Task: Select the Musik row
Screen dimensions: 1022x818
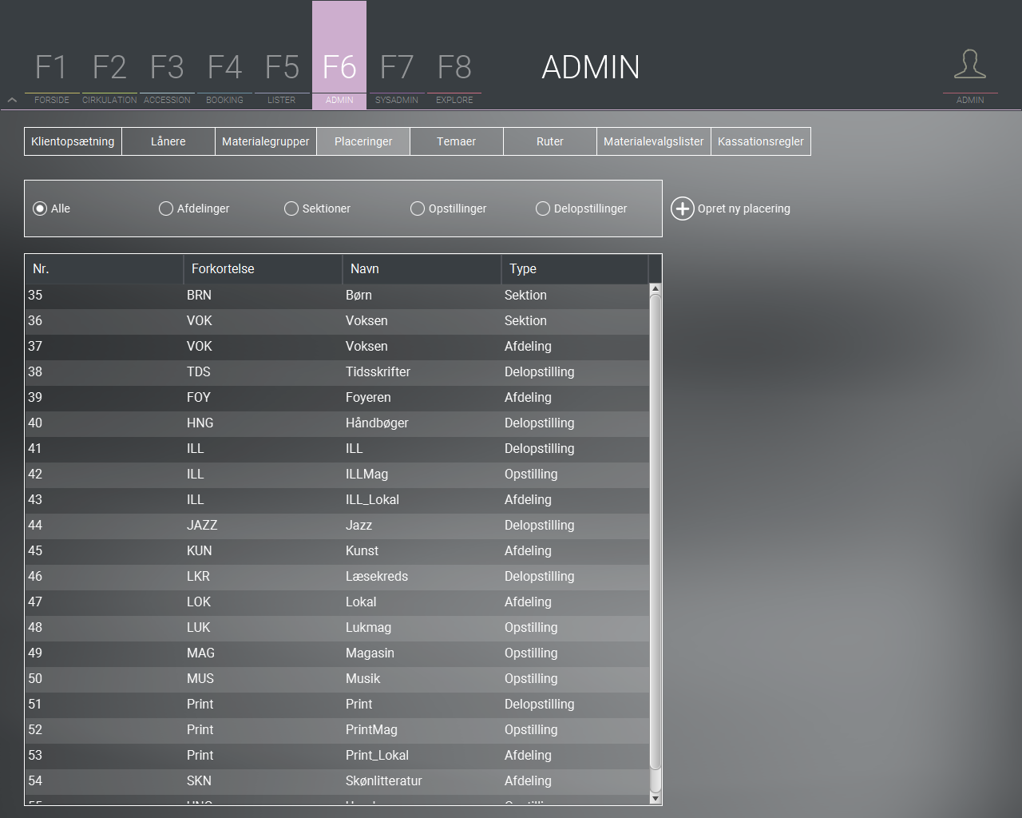Action: (x=337, y=678)
